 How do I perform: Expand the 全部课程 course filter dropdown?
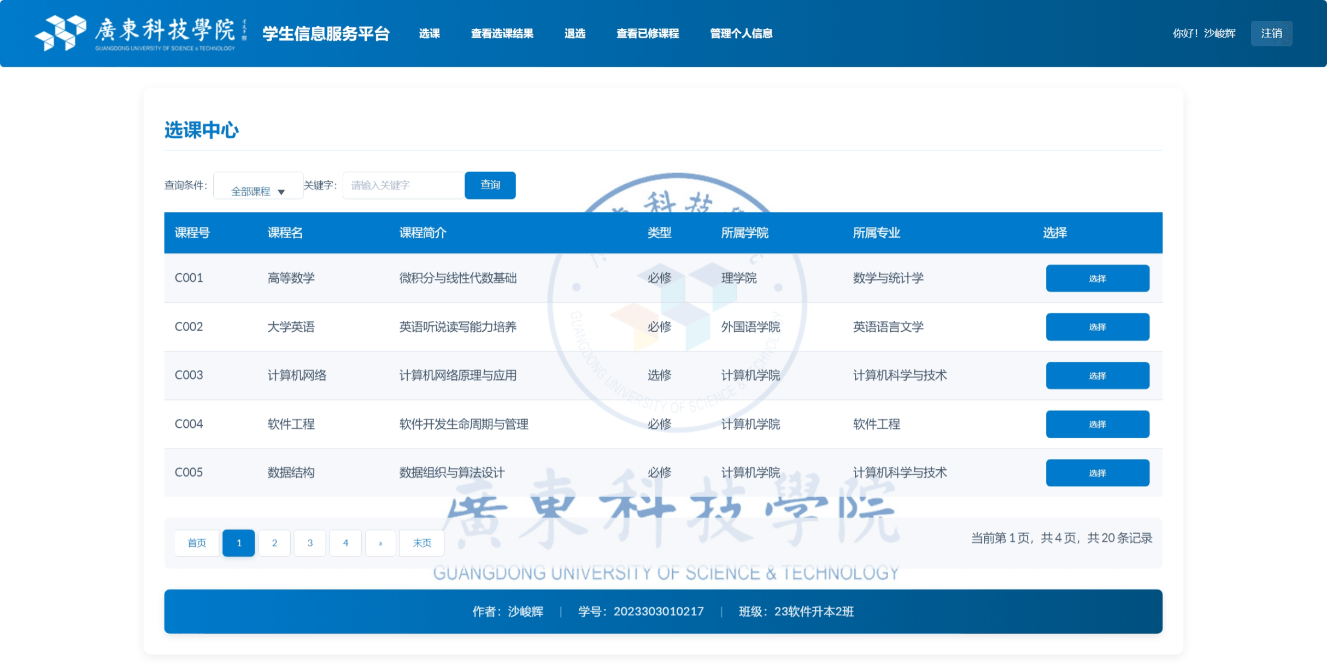[257, 191]
